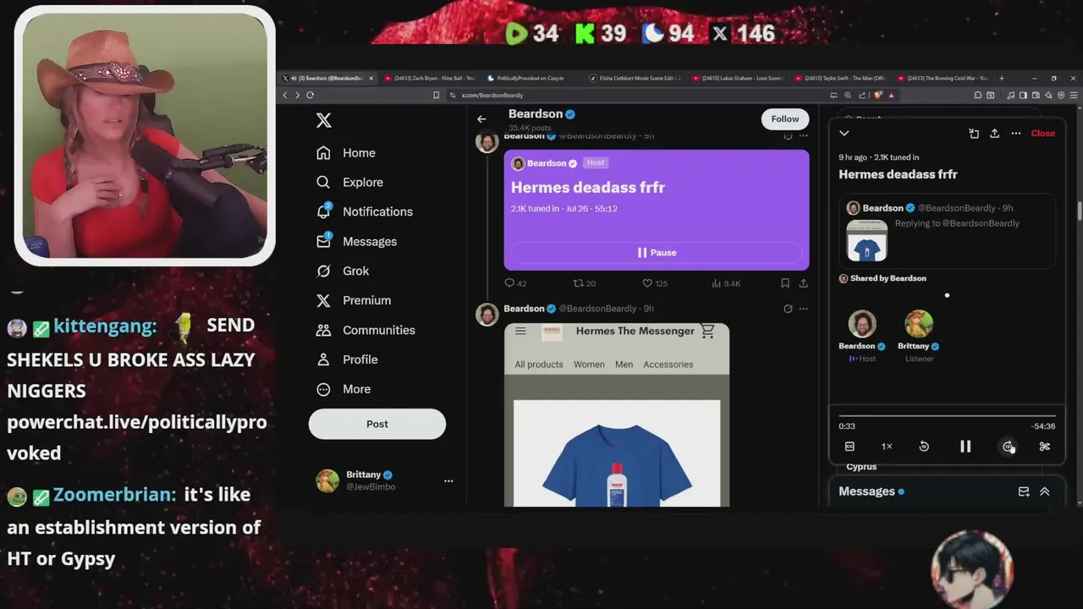Click Grok icon on Hermes Messenger post
The image size is (1083, 609).
788,309
